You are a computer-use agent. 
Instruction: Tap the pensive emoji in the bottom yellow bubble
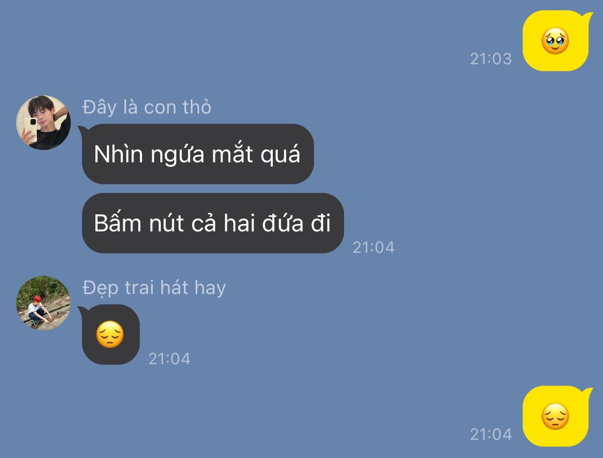coord(555,416)
